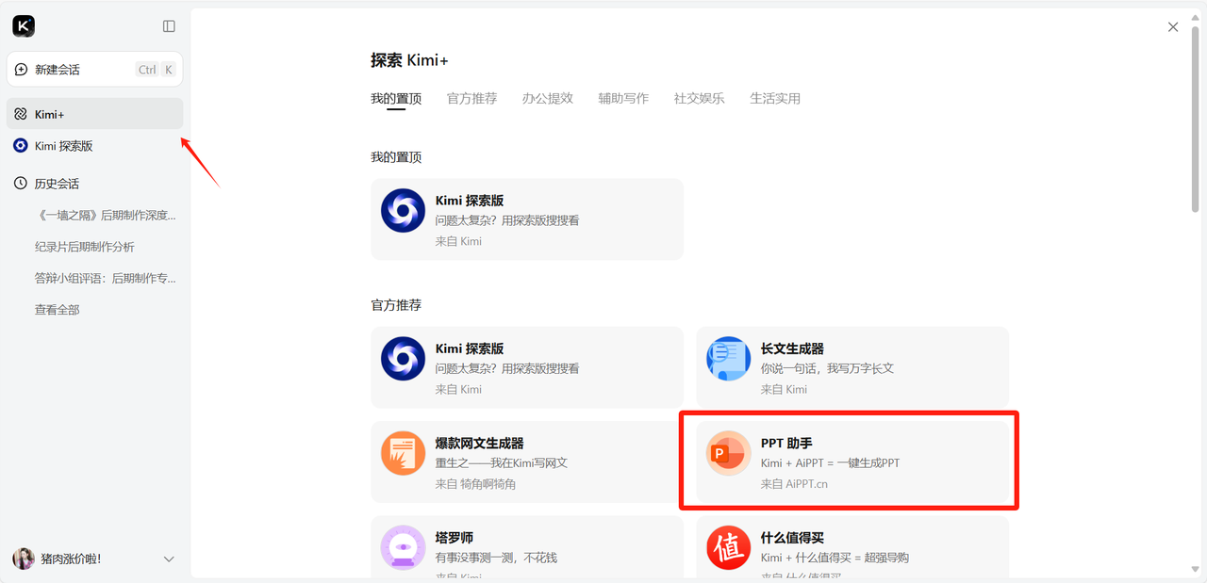The height and width of the screenshot is (583, 1207).
Task: Open the 什么值得买 card title
Action: 793,537
